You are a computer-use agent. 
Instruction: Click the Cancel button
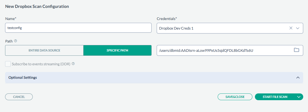(19, 97)
